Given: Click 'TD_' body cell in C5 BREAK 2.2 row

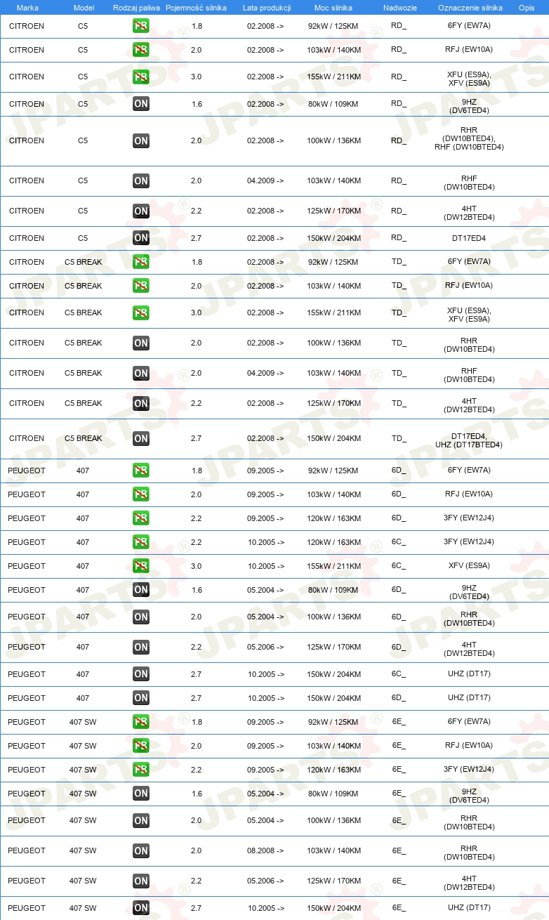Looking at the screenshot, I should [x=399, y=403].
